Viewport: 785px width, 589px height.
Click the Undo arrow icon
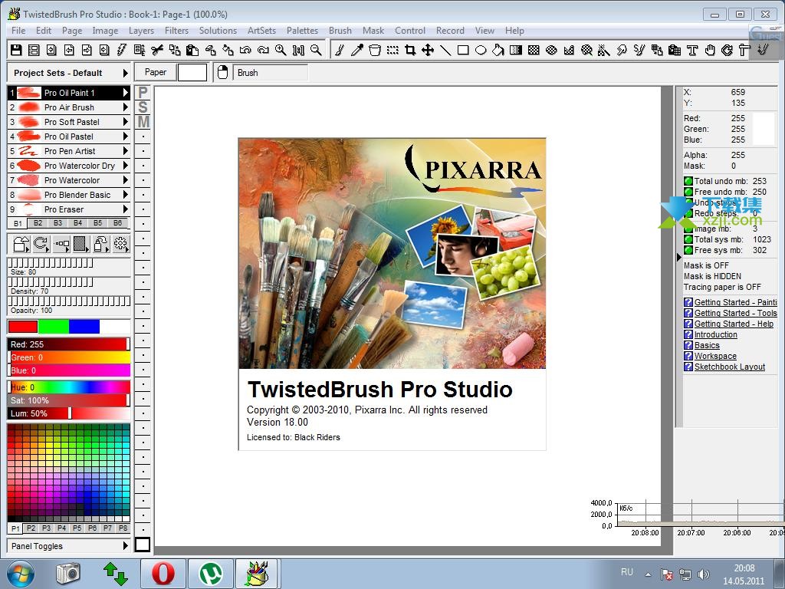245,50
